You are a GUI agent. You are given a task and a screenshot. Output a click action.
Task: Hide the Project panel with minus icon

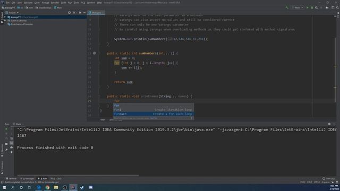click(84, 13)
